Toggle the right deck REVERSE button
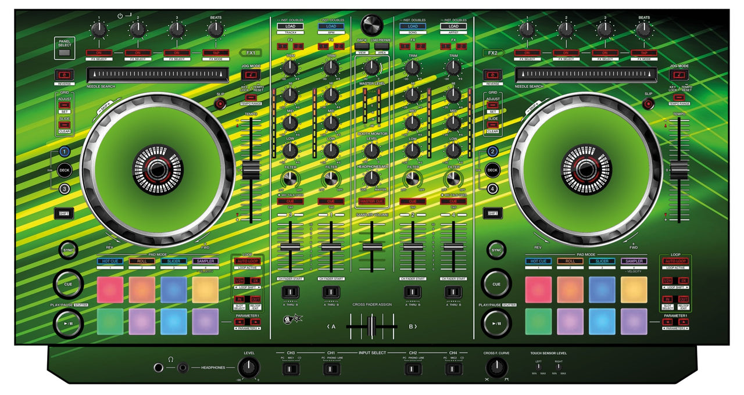744x395 pixels. [x=493, y=75]
